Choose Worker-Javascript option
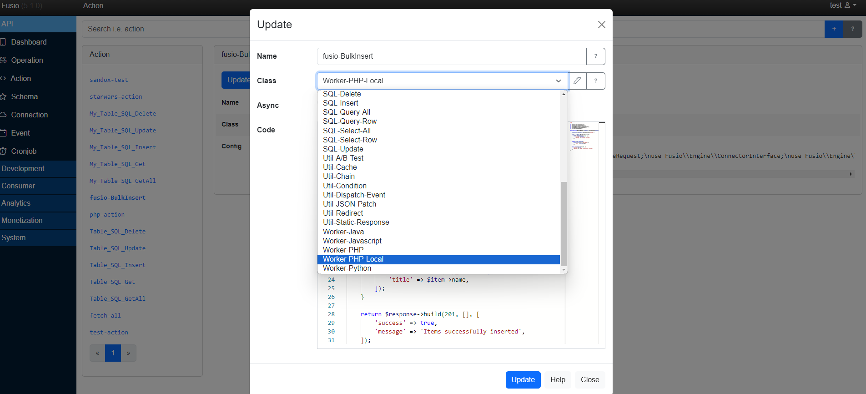Image resolution: width=866 pixels, height=394 pixels. (x=438, y=241)
